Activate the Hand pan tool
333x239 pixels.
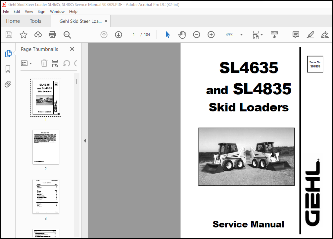[x=182, y=35]
